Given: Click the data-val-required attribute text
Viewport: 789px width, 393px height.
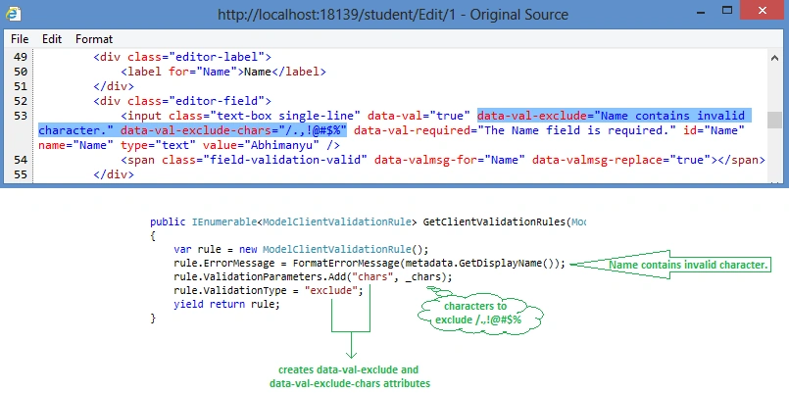Looking at the screenshot, I should click(x=515, y=130).
